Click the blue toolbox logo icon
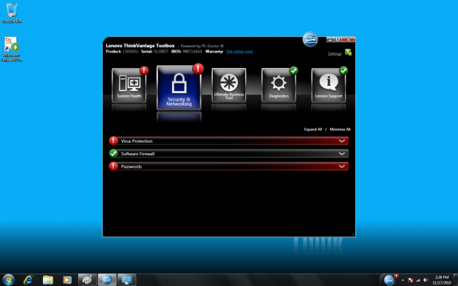The image size is (458, 286). (x=310, y=39)
